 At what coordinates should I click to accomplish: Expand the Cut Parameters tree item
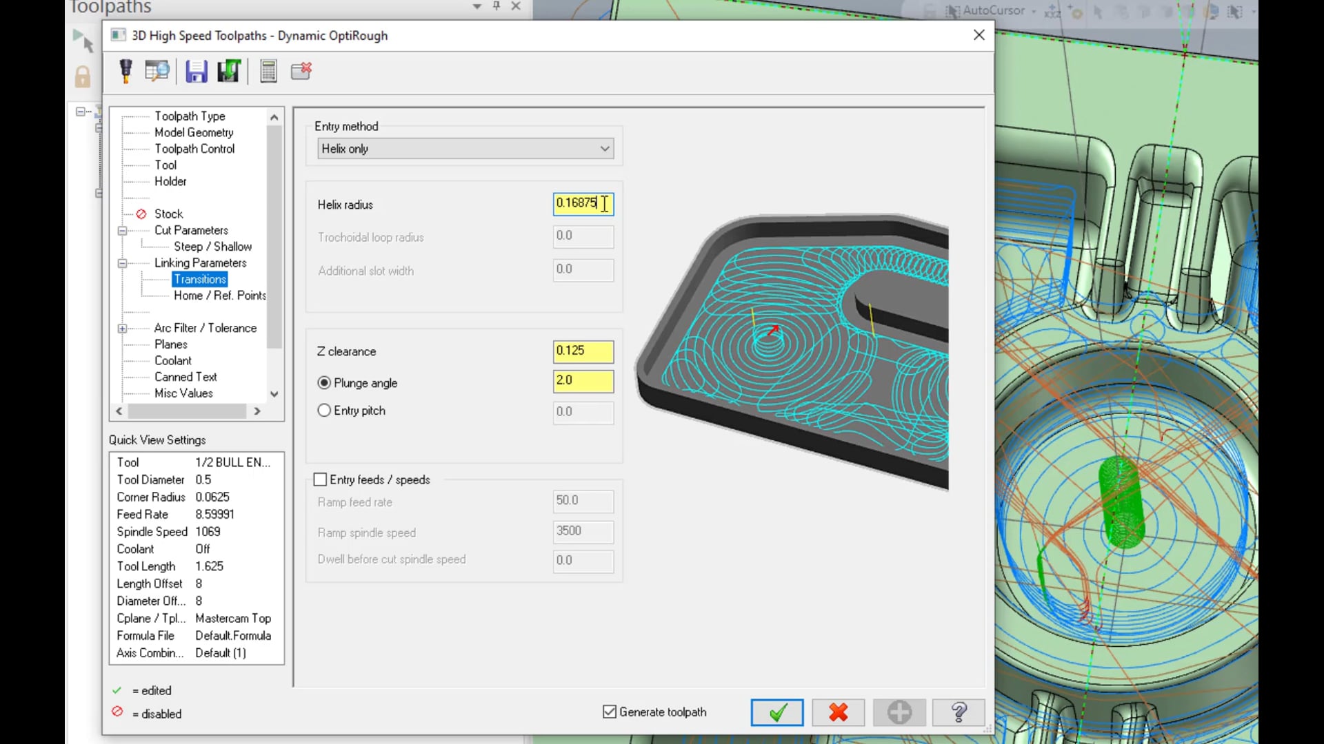tap(122, 230)
